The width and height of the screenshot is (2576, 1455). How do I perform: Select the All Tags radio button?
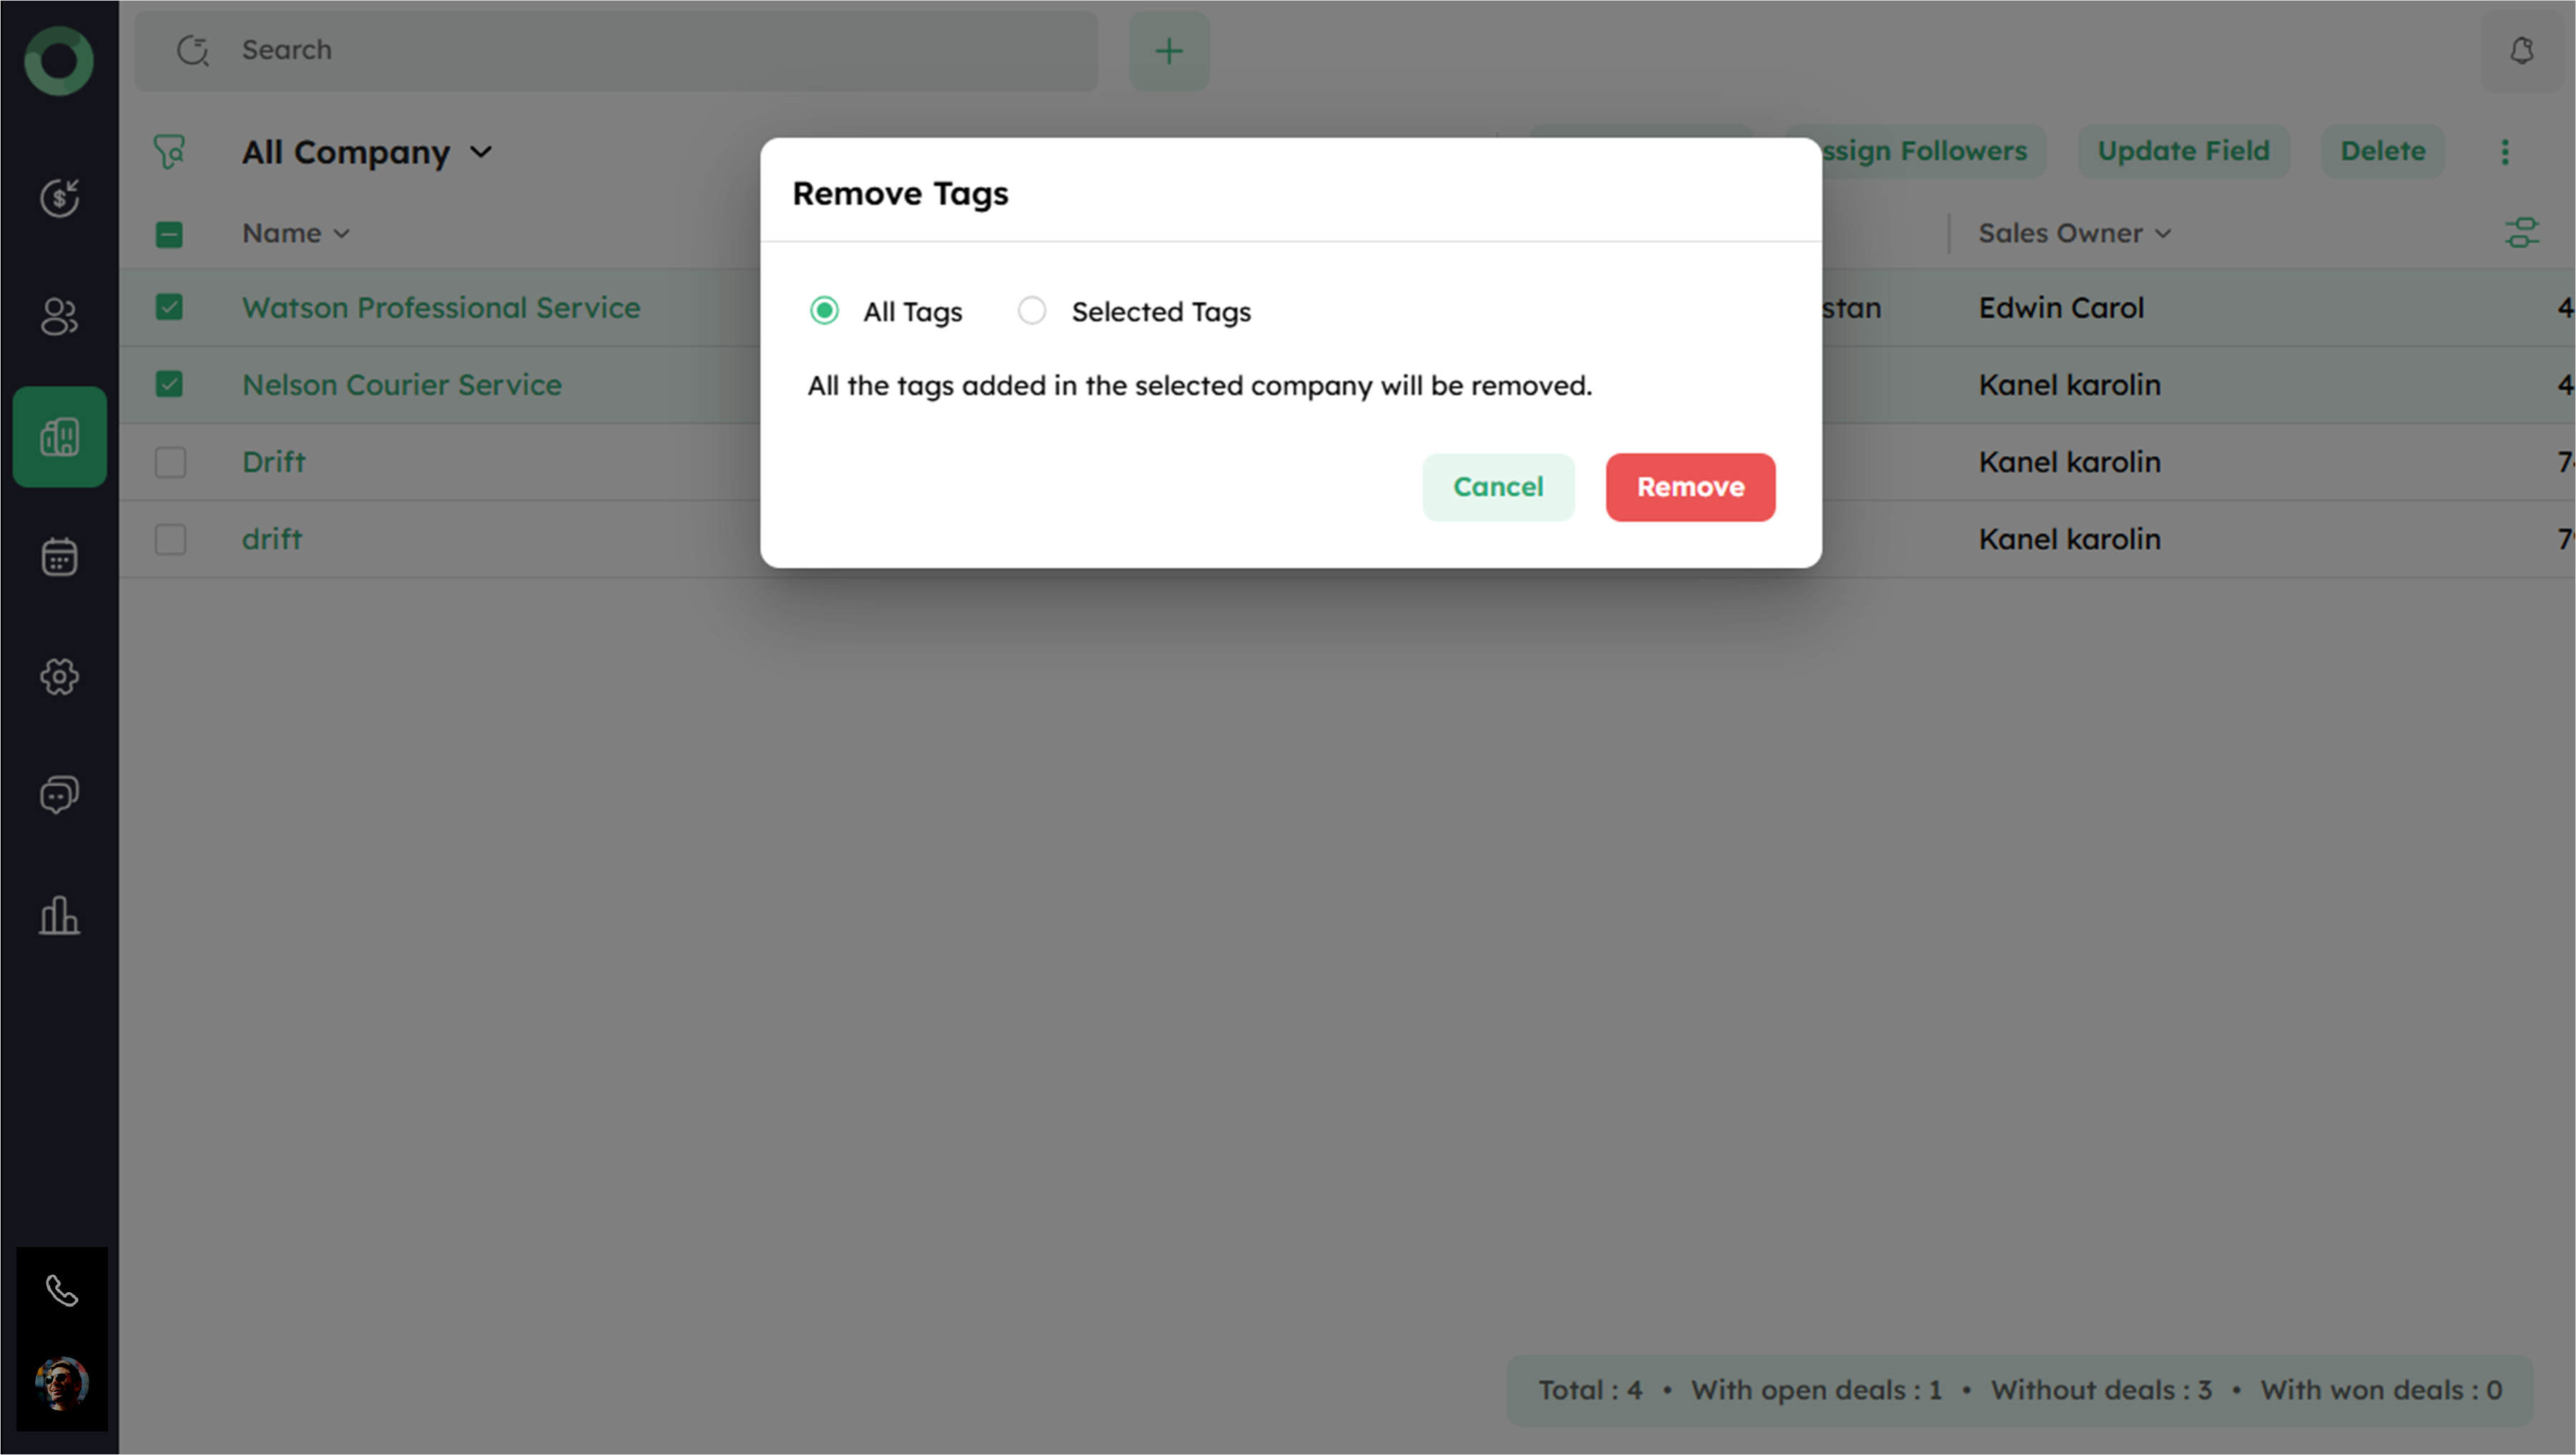[x=824, y=311]
